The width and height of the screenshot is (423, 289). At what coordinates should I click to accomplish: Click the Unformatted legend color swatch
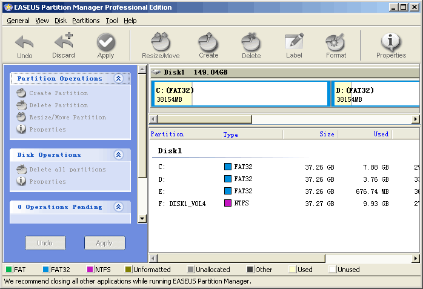point(128,270)
